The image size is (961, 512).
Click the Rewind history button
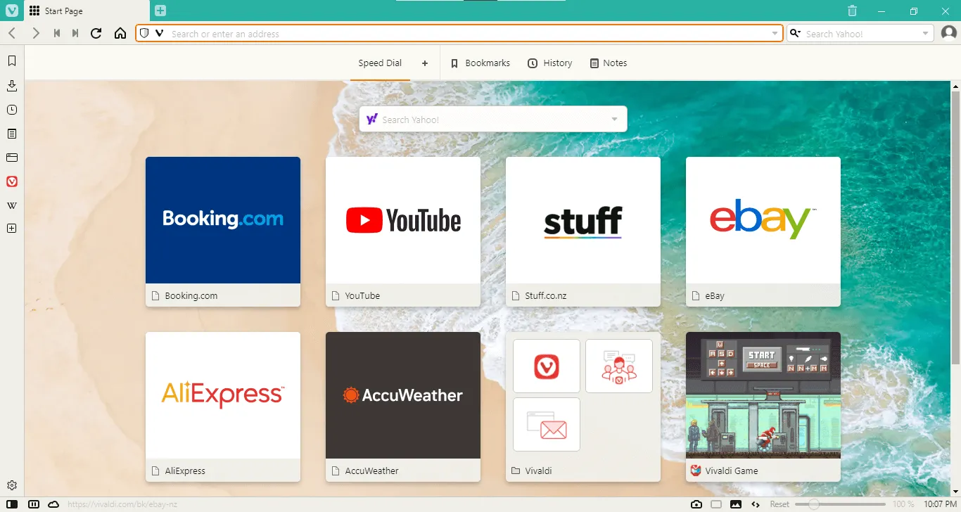tap(57, 33)
